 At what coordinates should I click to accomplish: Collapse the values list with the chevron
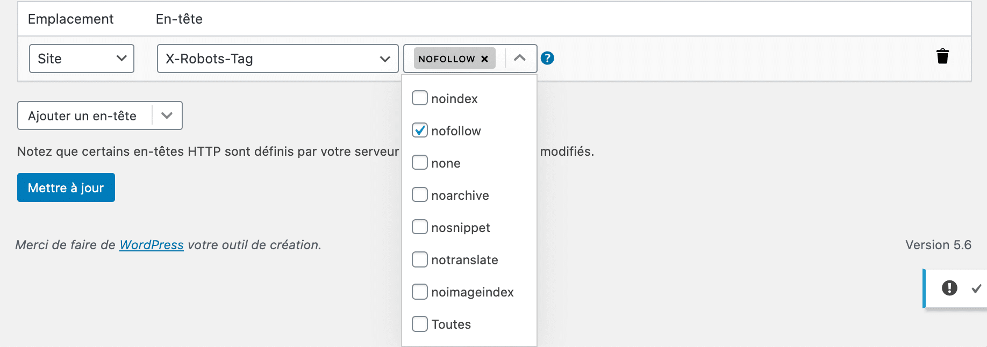point(519,58)
